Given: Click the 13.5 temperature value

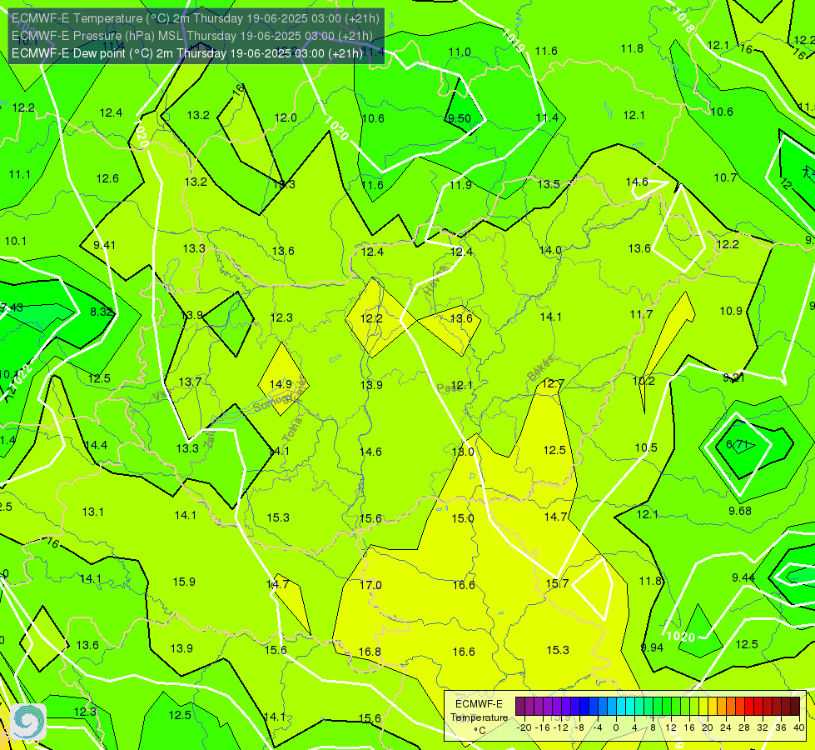Looking at the screenshot, I should tap(549, 184).
